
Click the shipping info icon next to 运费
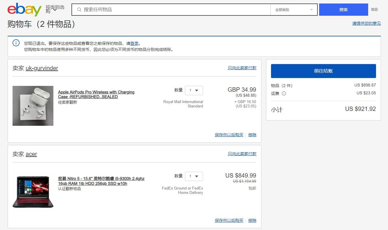pos(284,93)
